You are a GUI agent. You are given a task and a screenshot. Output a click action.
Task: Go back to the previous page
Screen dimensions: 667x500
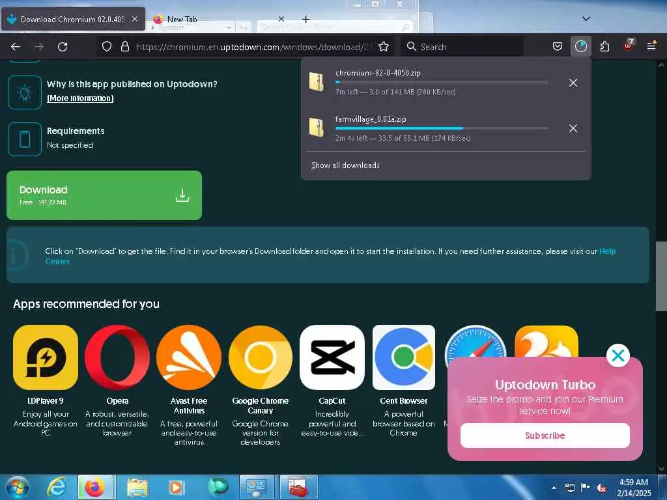[16, 47]
